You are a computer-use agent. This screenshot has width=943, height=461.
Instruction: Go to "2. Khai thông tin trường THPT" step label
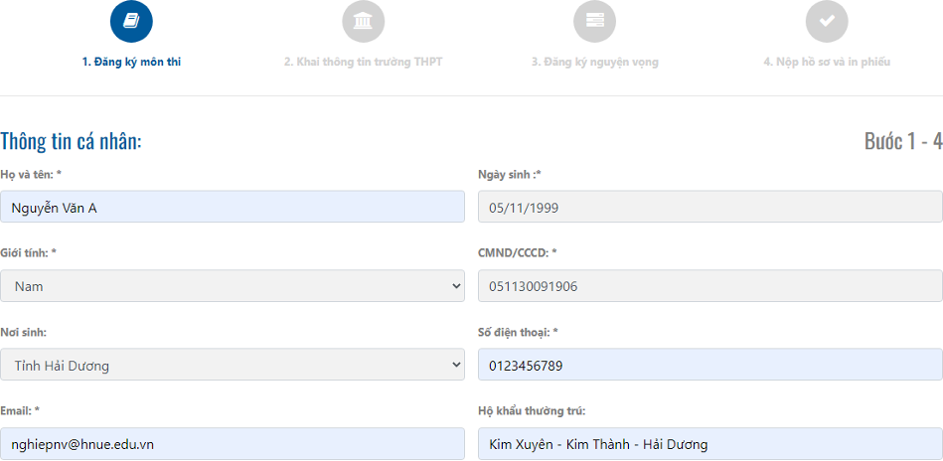click(x=363, y=62)
